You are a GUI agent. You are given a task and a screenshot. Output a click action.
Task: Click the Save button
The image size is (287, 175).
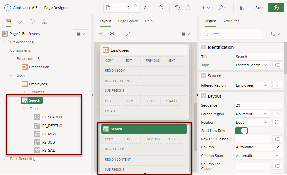click(x=259, y=8)
